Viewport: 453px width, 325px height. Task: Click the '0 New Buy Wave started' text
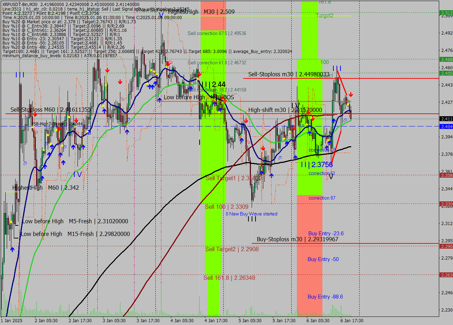click(x=252, y=214)
